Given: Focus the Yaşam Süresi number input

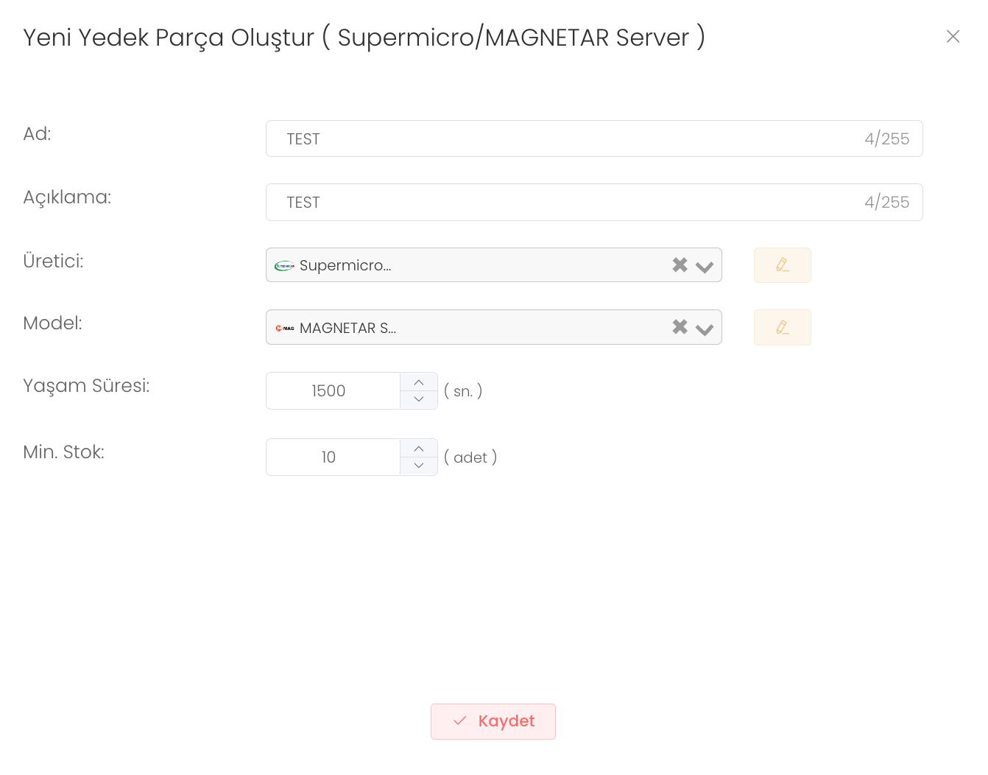Looking at the screenshot, I should tap(333, 390).
